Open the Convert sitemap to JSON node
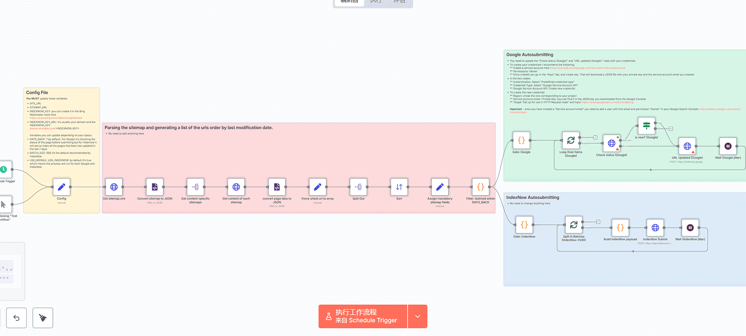Image resolution: width=746 pixels, height=336 pixels. 155,187
